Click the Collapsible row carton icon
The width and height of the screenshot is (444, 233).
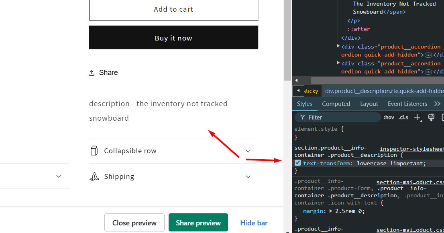coord(94,151)
